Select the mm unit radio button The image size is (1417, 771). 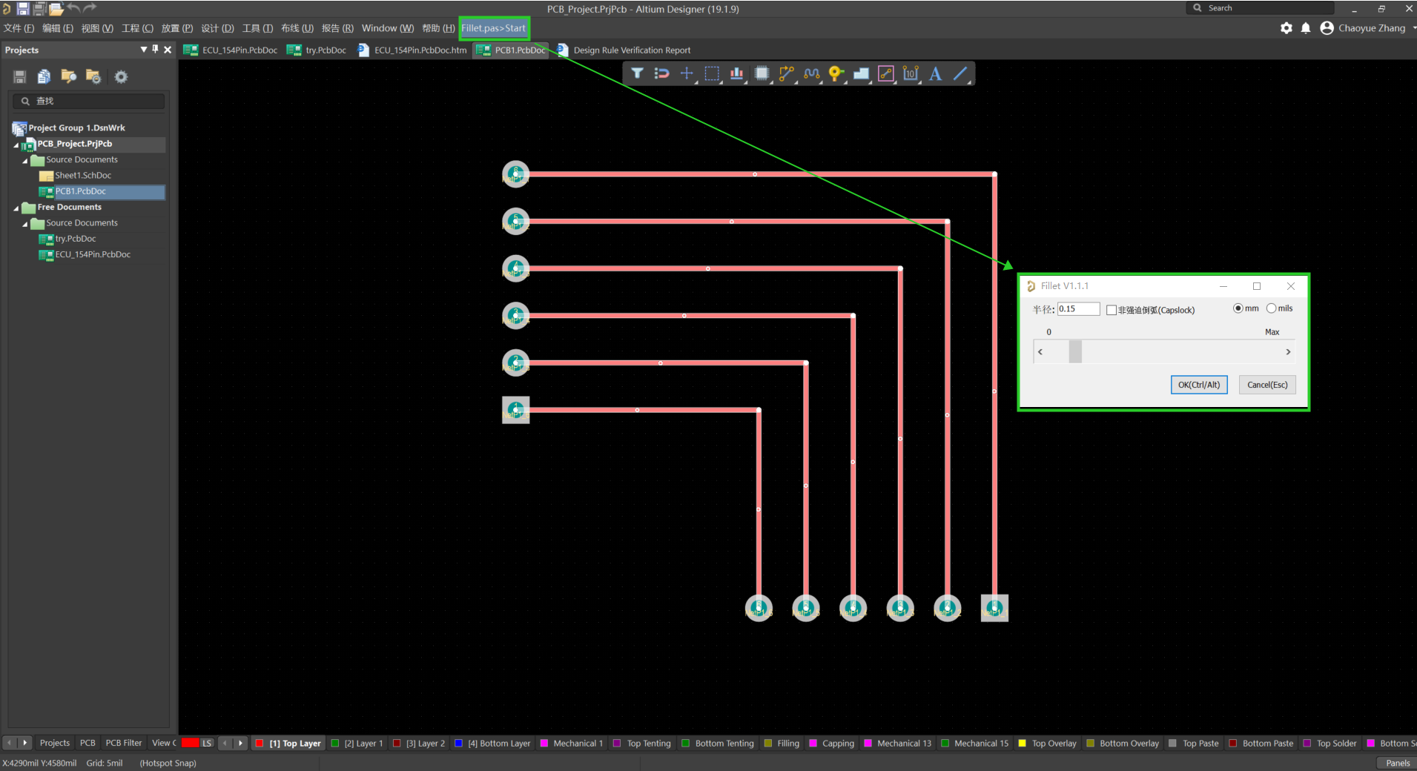point(1238,308)
